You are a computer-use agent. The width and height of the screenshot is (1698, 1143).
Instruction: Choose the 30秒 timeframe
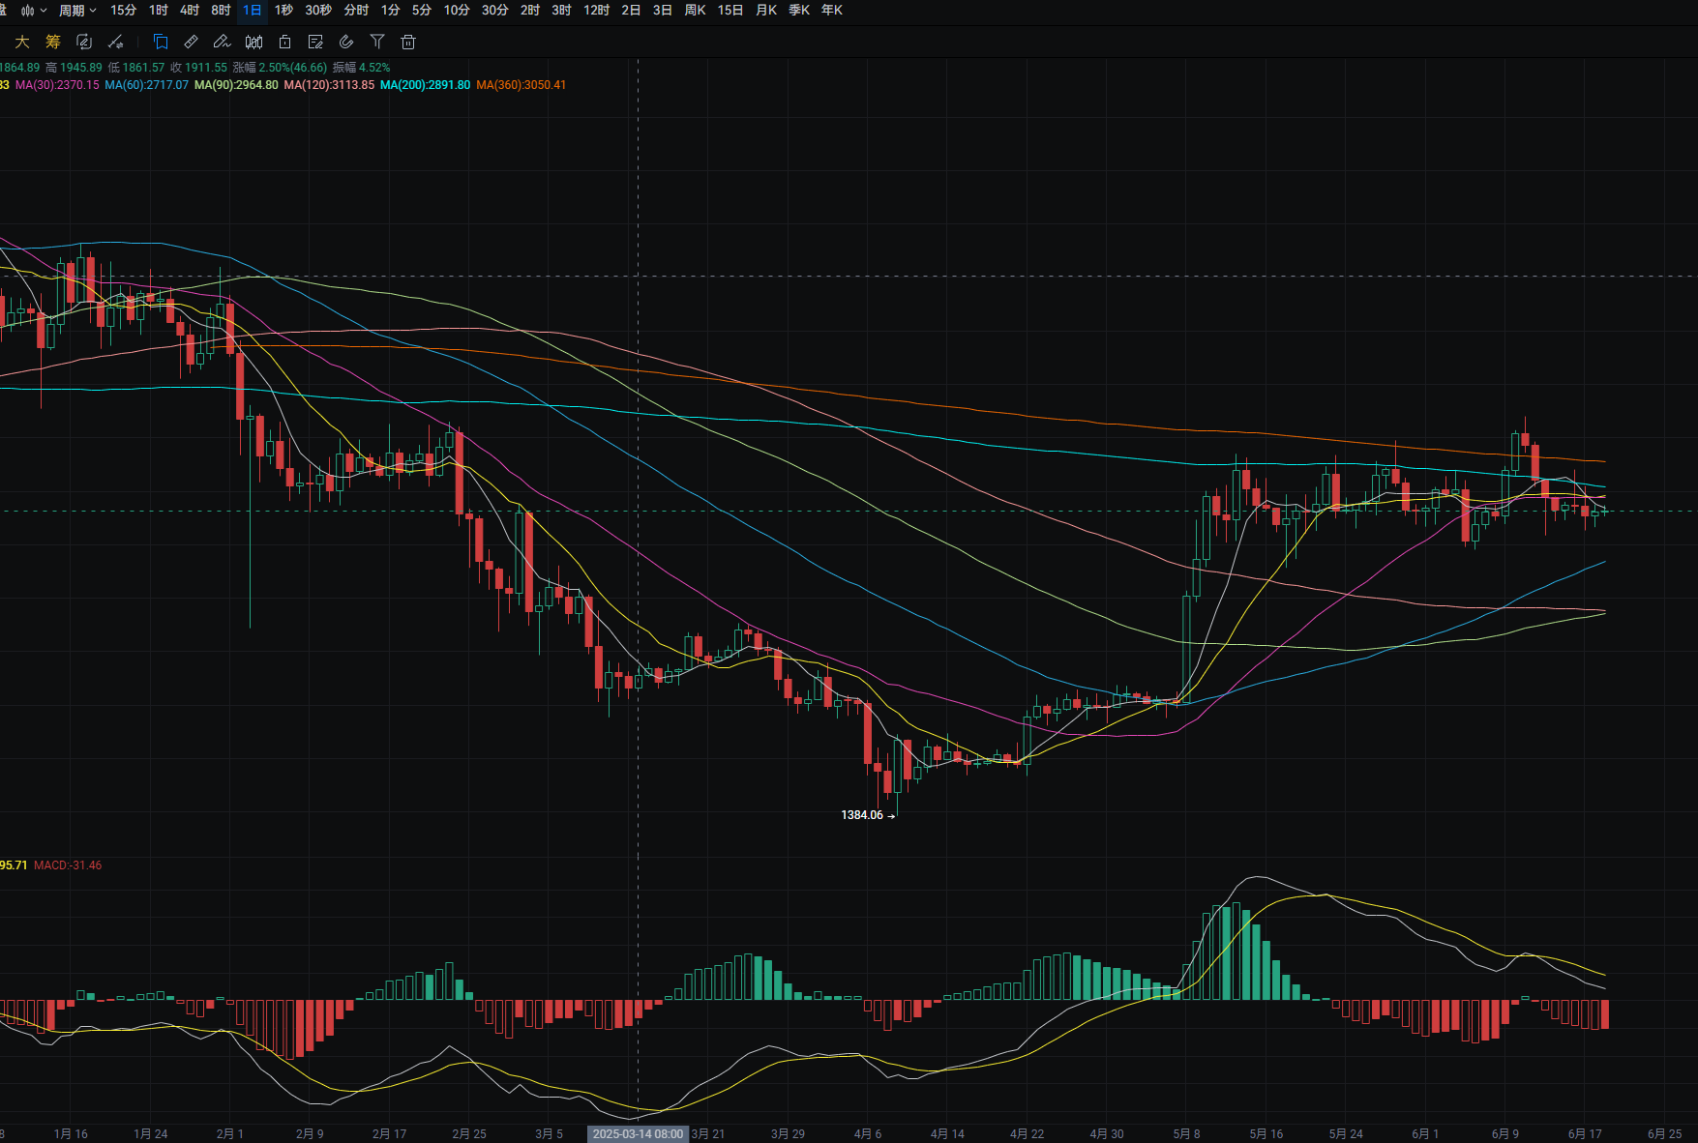tap(318, 11)
